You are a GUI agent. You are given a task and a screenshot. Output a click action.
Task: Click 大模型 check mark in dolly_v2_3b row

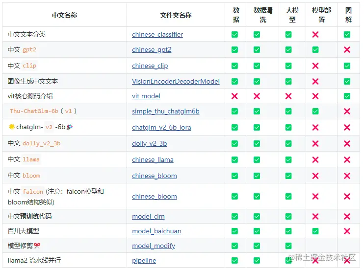(288, 144)
